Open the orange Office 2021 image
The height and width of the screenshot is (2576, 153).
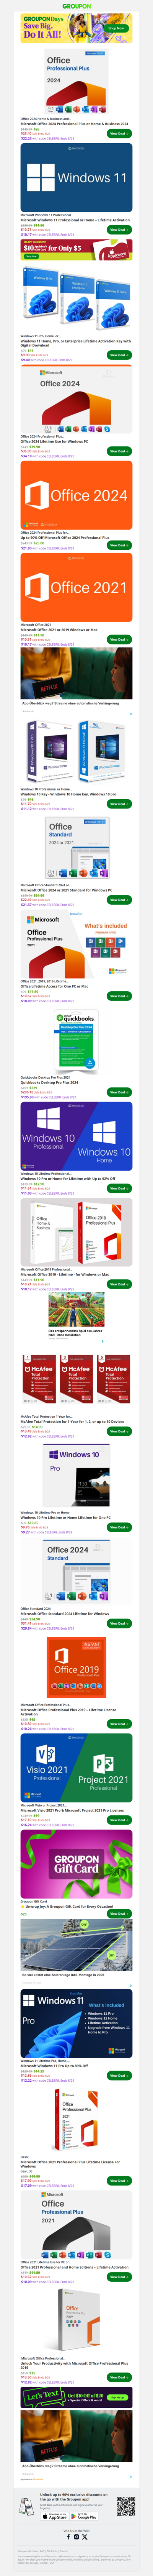click(x=76, y=587)
